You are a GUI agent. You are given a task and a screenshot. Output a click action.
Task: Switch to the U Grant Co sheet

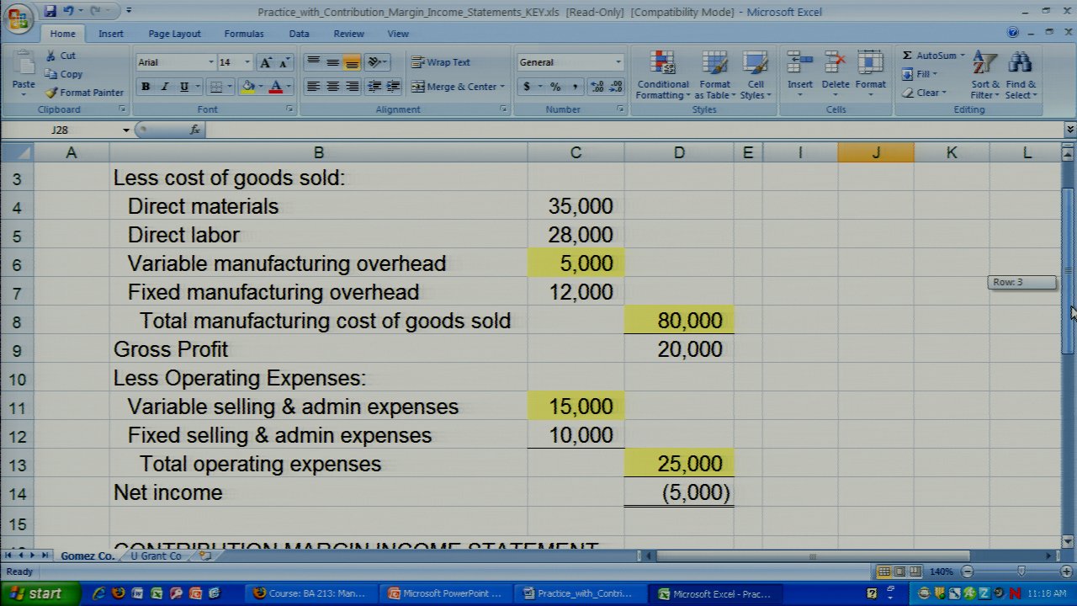pyautogui.click(x=156, y=556)
